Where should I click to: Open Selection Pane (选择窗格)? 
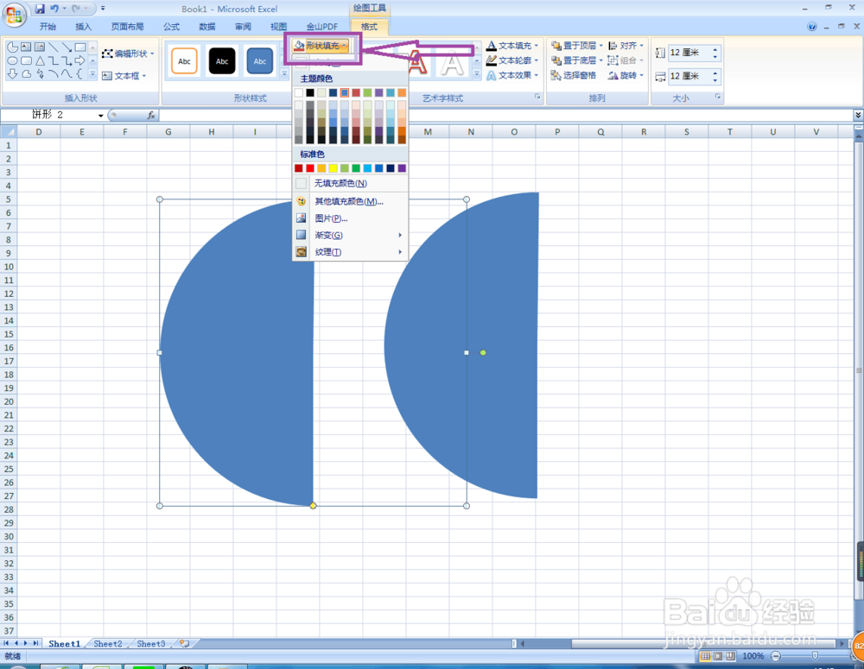(574, 75)
